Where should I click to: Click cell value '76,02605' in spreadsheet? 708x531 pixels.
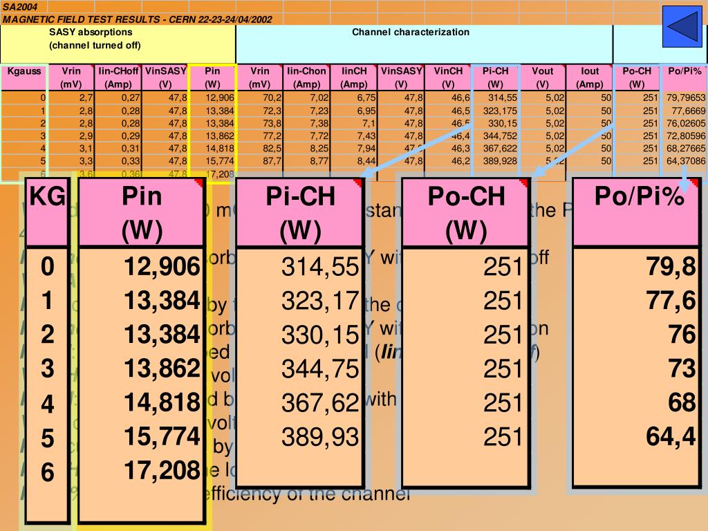(x=685, y=123)
